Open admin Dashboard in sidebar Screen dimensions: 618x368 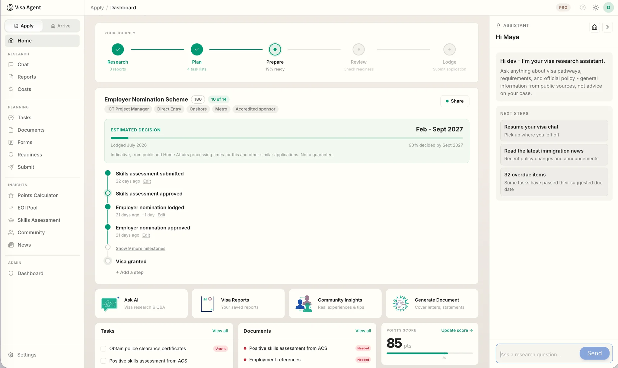click(x=42, y=273)
